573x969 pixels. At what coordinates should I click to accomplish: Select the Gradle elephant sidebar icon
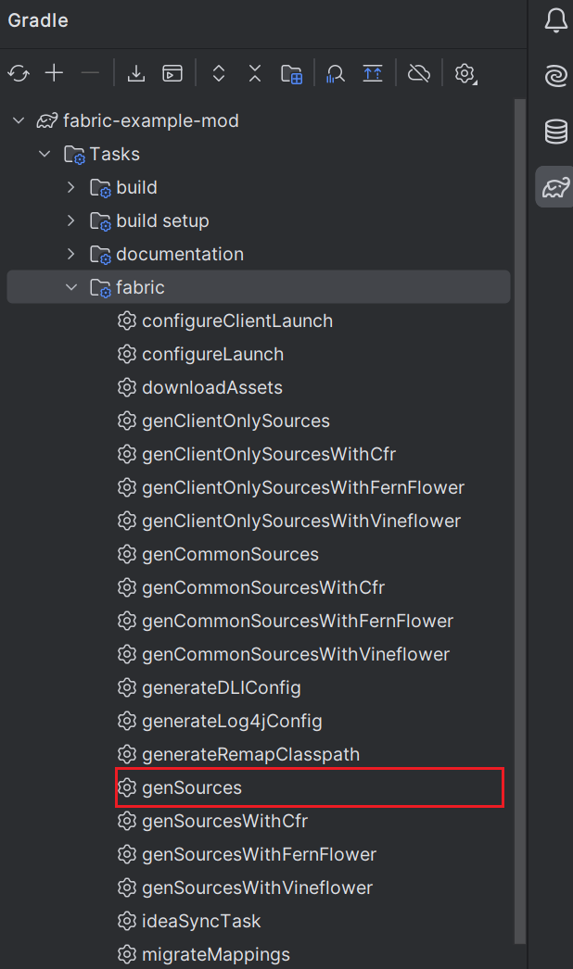pos(555,186)
